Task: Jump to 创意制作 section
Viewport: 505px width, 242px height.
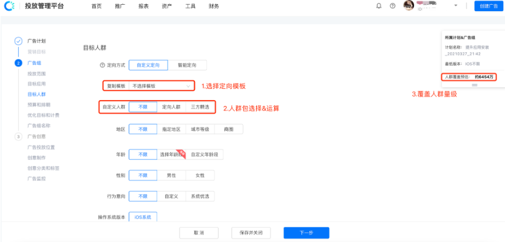Action: pos(37,158)
